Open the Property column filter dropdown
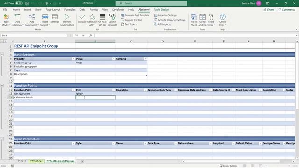299x168 pixels. coord(73,59)
